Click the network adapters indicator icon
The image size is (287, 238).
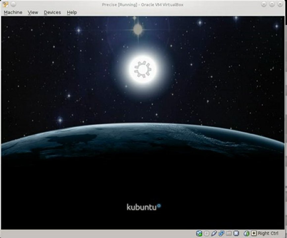click(x=221, y=233)
